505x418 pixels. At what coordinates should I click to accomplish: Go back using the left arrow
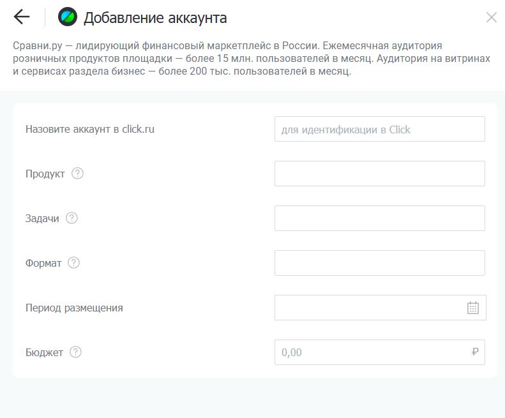pyautogui.click(x=22, y=17)
